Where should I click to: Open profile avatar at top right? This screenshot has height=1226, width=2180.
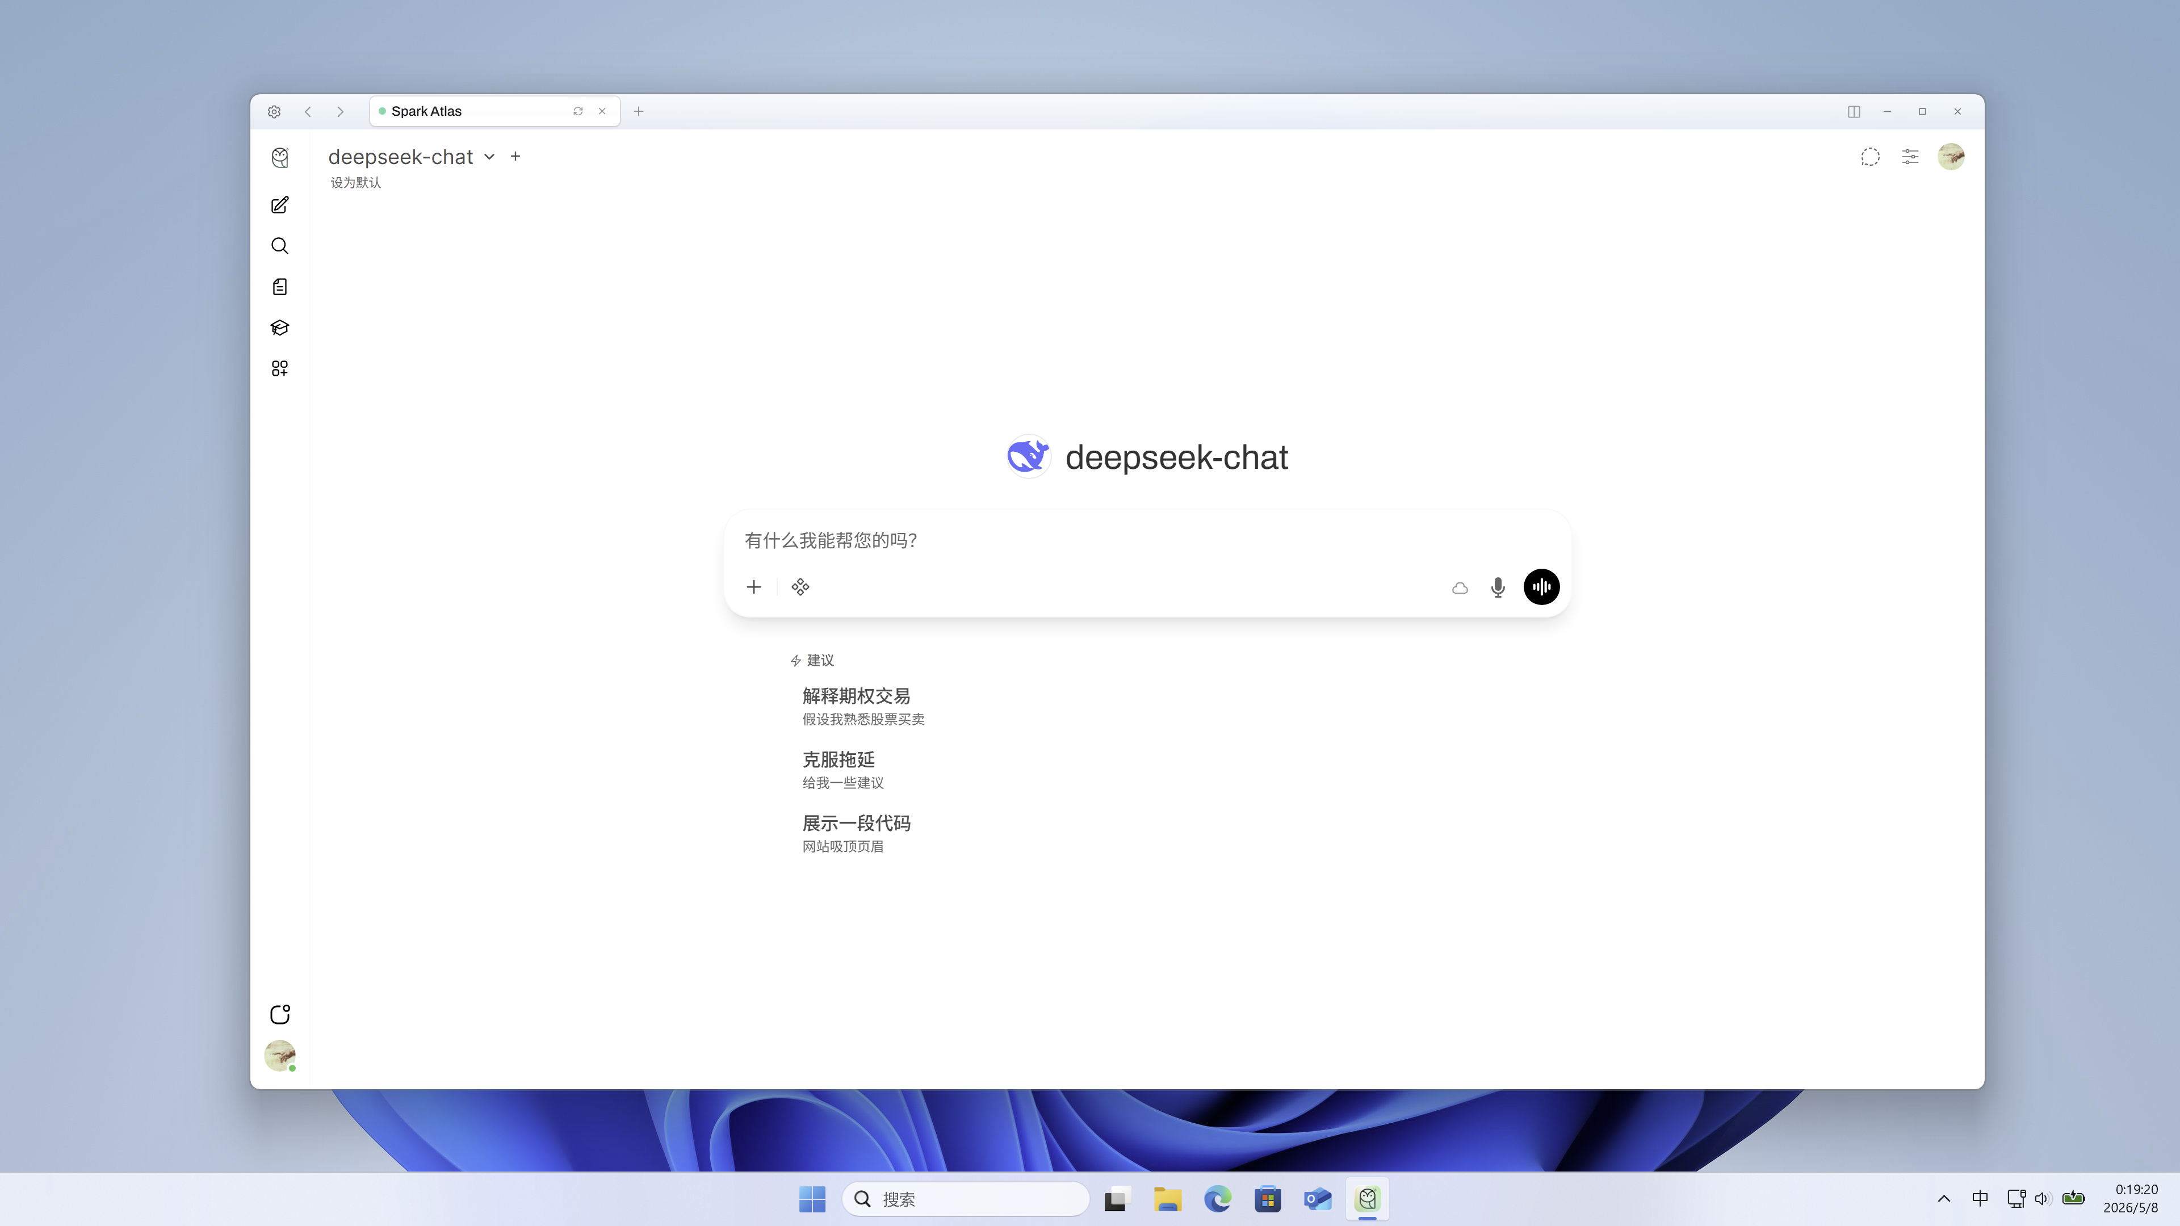coord(1951,157)
